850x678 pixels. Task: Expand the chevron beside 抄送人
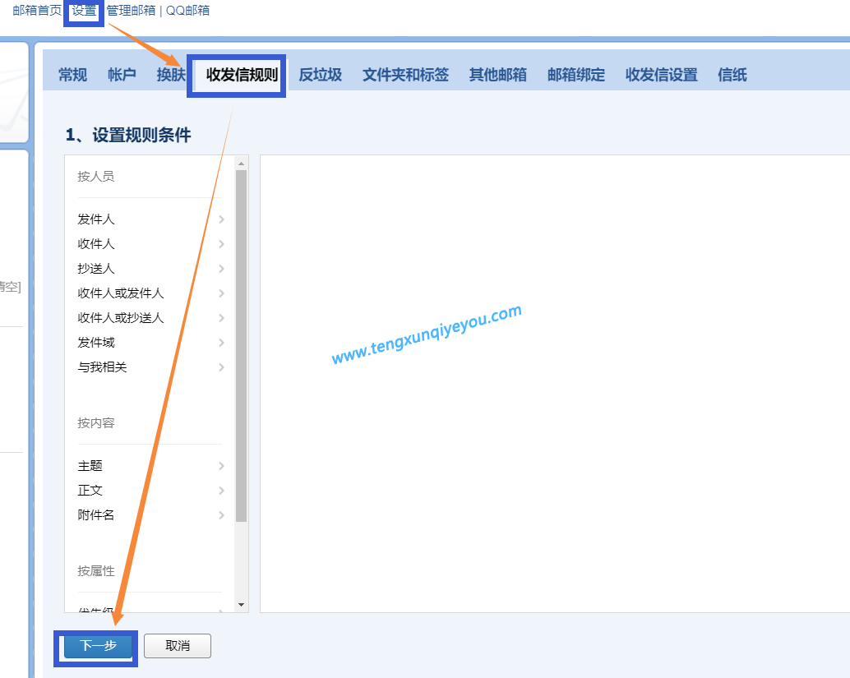(221, 269)
